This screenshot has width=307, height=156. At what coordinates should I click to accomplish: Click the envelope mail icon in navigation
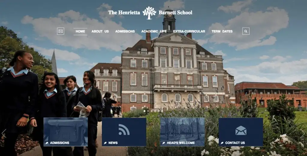61,31
